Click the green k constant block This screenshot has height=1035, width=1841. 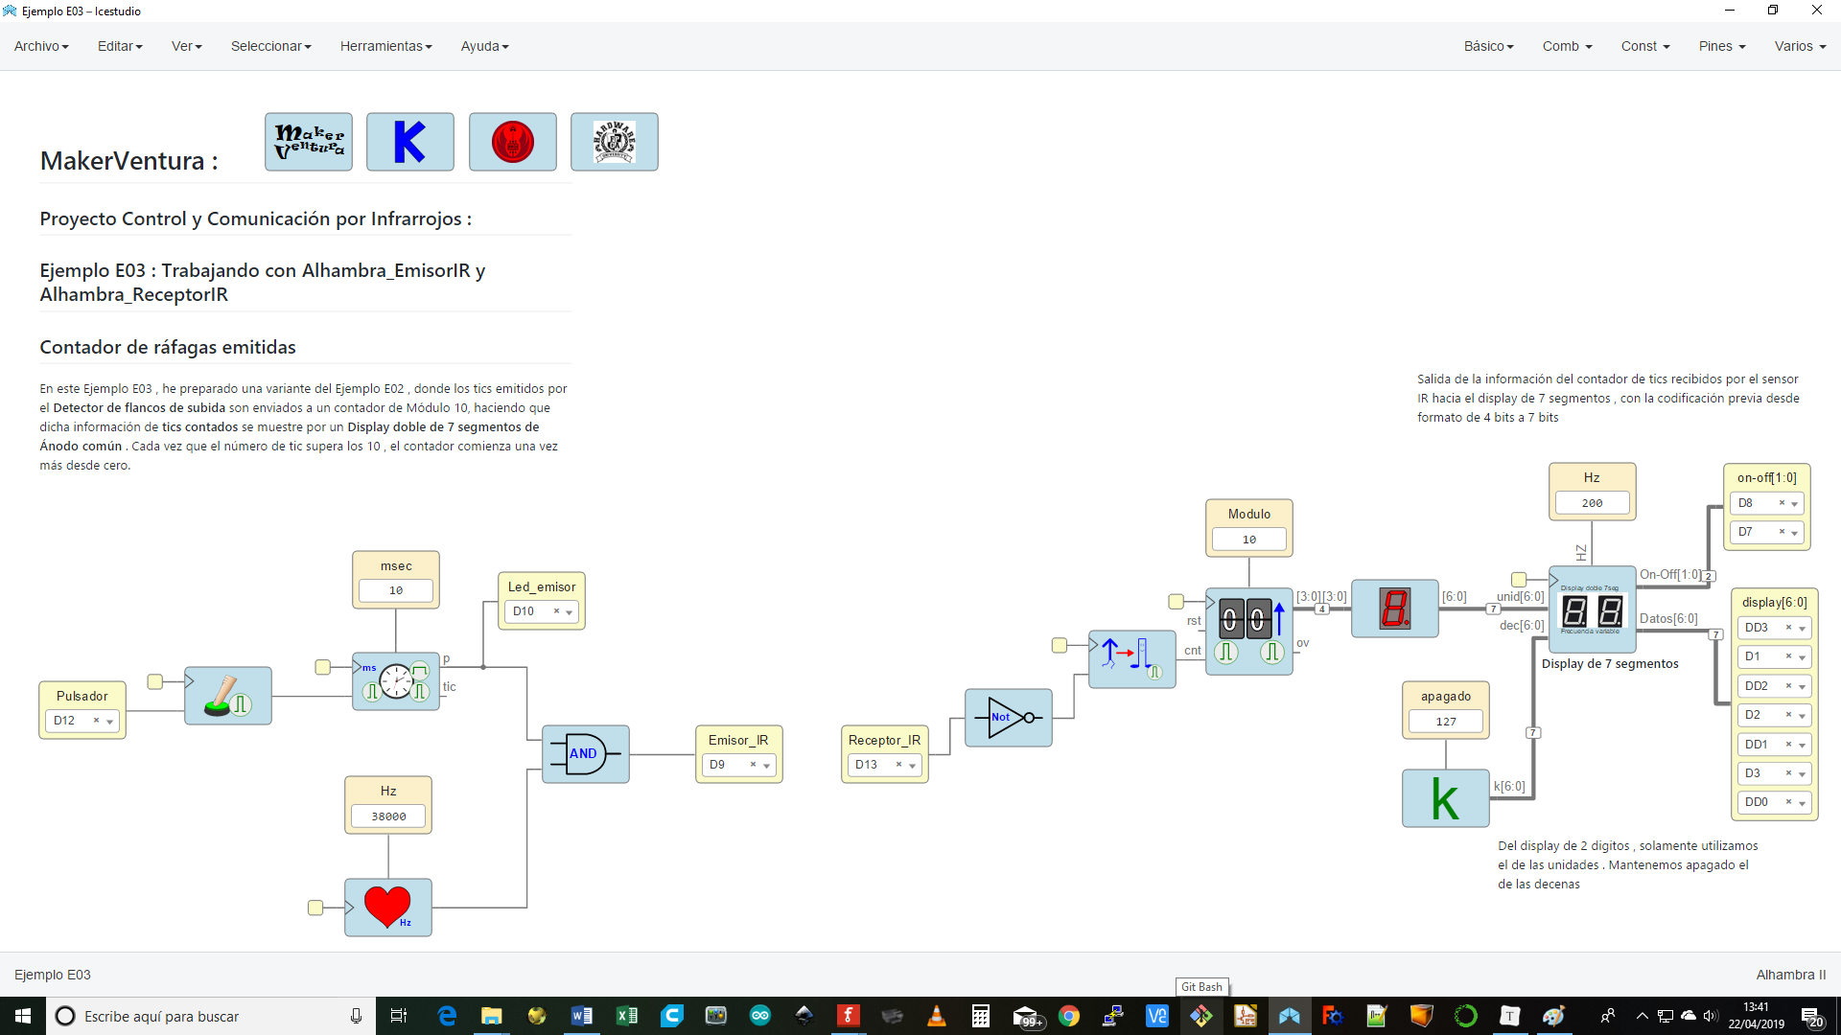(1445, 798)
